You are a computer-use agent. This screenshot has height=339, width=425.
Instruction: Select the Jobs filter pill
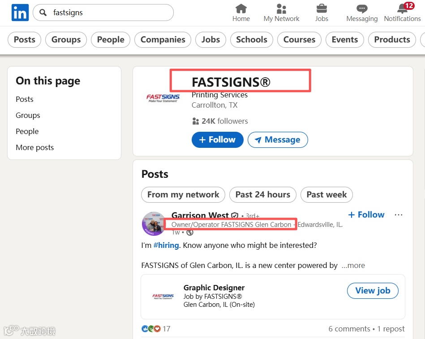pos(210,40)
